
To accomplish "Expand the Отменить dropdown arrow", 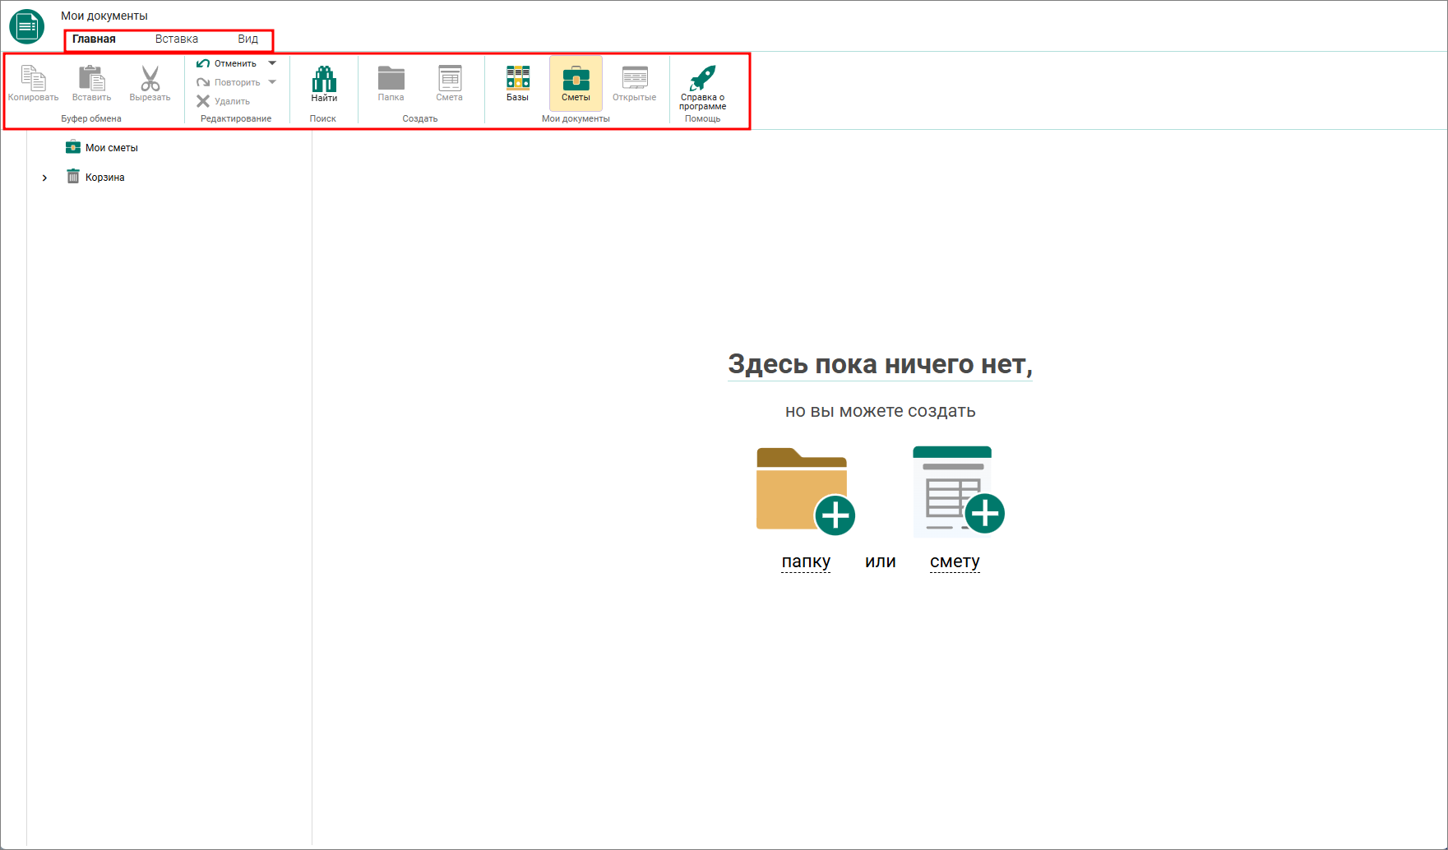I will pyautogui.click(x=272, y=63).
